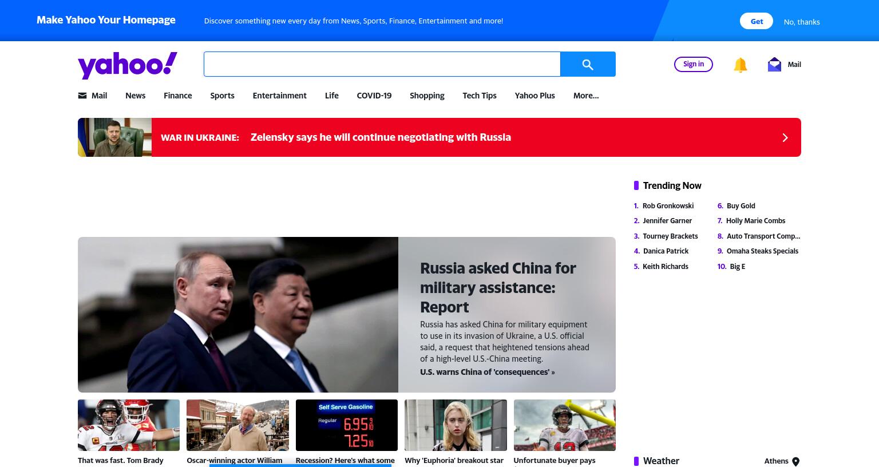Click Mail in the navigation bar
The image size is (879, 467).
(x=99, y=96)
